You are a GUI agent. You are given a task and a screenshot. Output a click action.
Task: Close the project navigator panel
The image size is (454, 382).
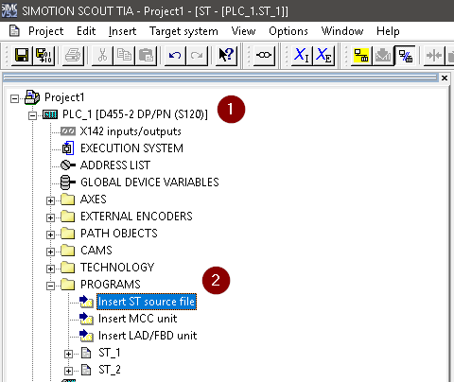tap(445, 78)
